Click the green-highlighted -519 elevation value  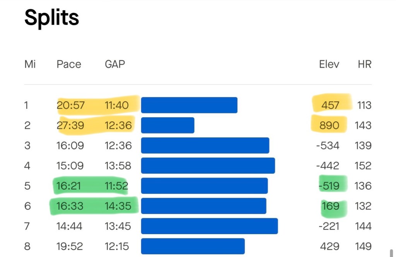pyautogui.click(x=329, y=186)
